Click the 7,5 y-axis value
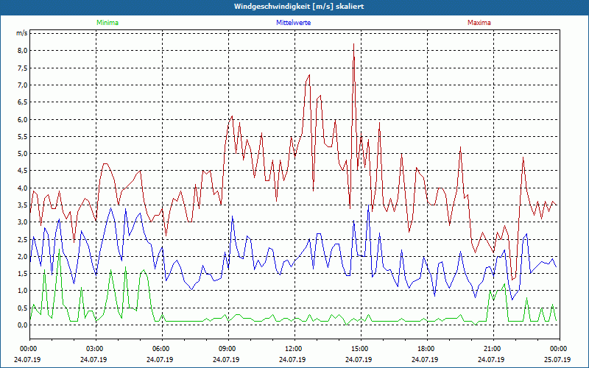589x368 pixels. pyautogui.click(x=23, y=68)
